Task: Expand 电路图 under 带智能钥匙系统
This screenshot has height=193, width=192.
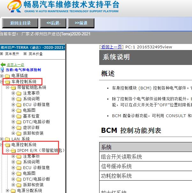Action: pyautogui.click(x=13, y=110)
